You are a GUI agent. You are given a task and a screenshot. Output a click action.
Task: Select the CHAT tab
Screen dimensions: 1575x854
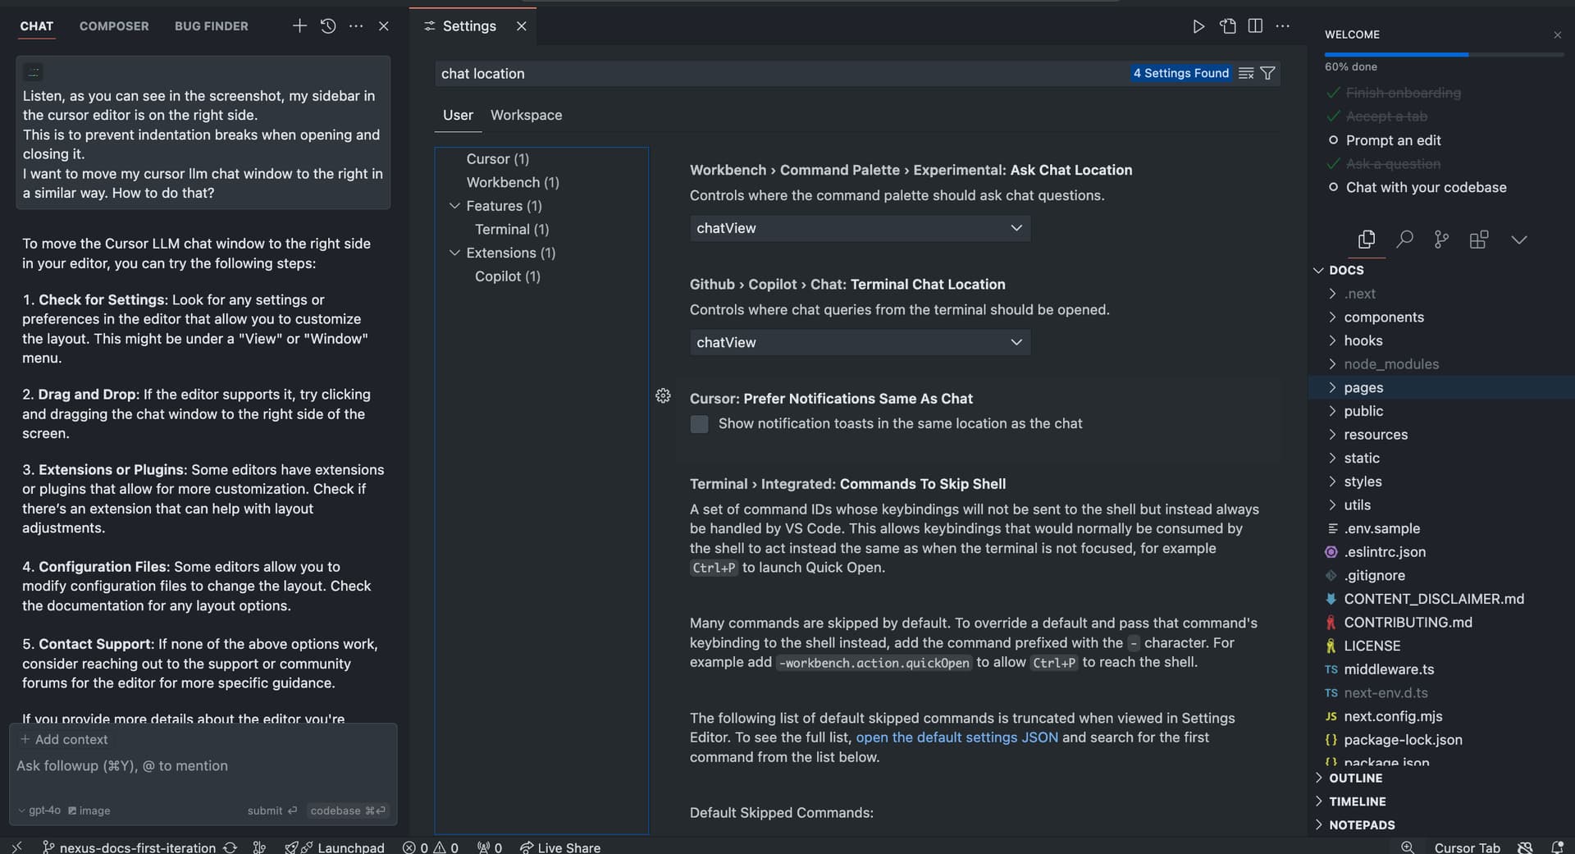37,26
